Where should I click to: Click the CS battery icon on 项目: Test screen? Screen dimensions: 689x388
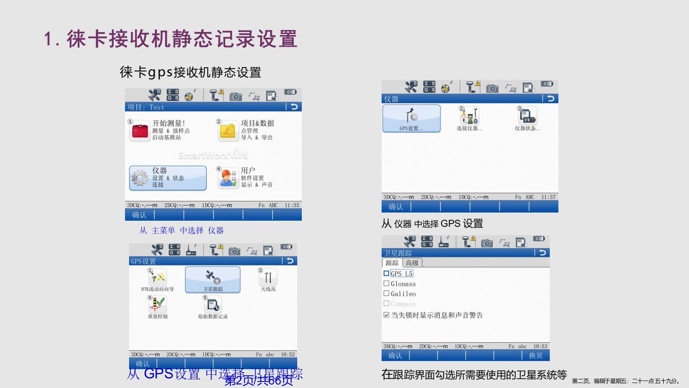click(x=290, y=92)
